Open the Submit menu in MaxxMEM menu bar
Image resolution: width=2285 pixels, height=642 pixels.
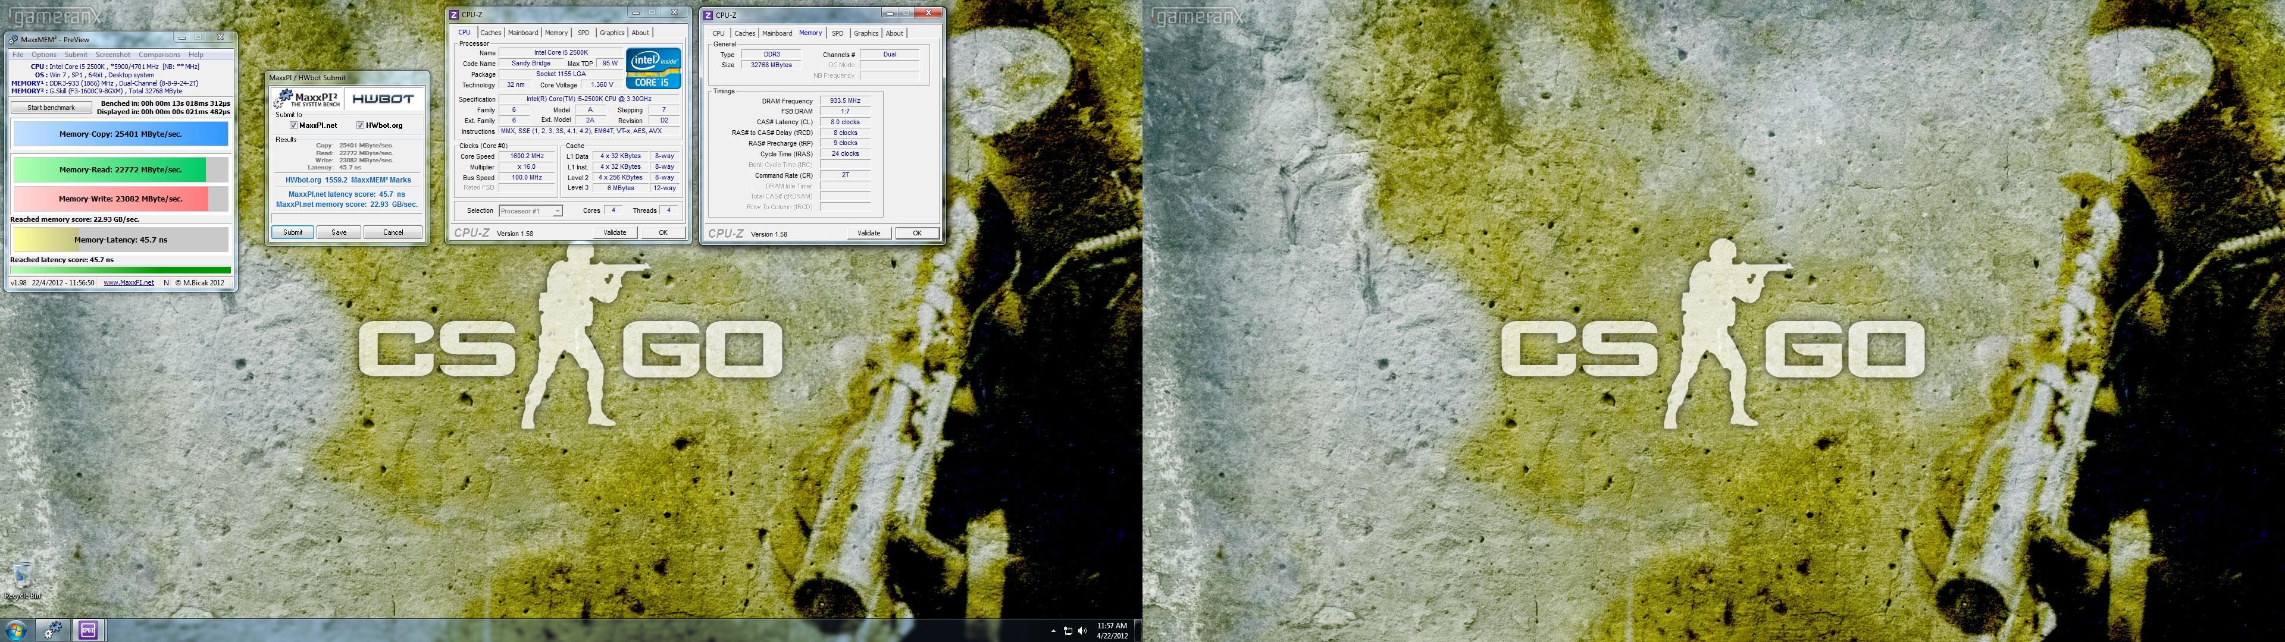pos(76,55)
